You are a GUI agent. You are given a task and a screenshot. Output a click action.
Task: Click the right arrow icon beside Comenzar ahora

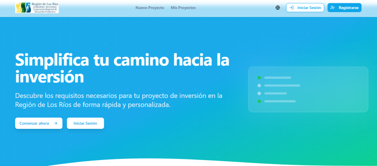[56, 123]
